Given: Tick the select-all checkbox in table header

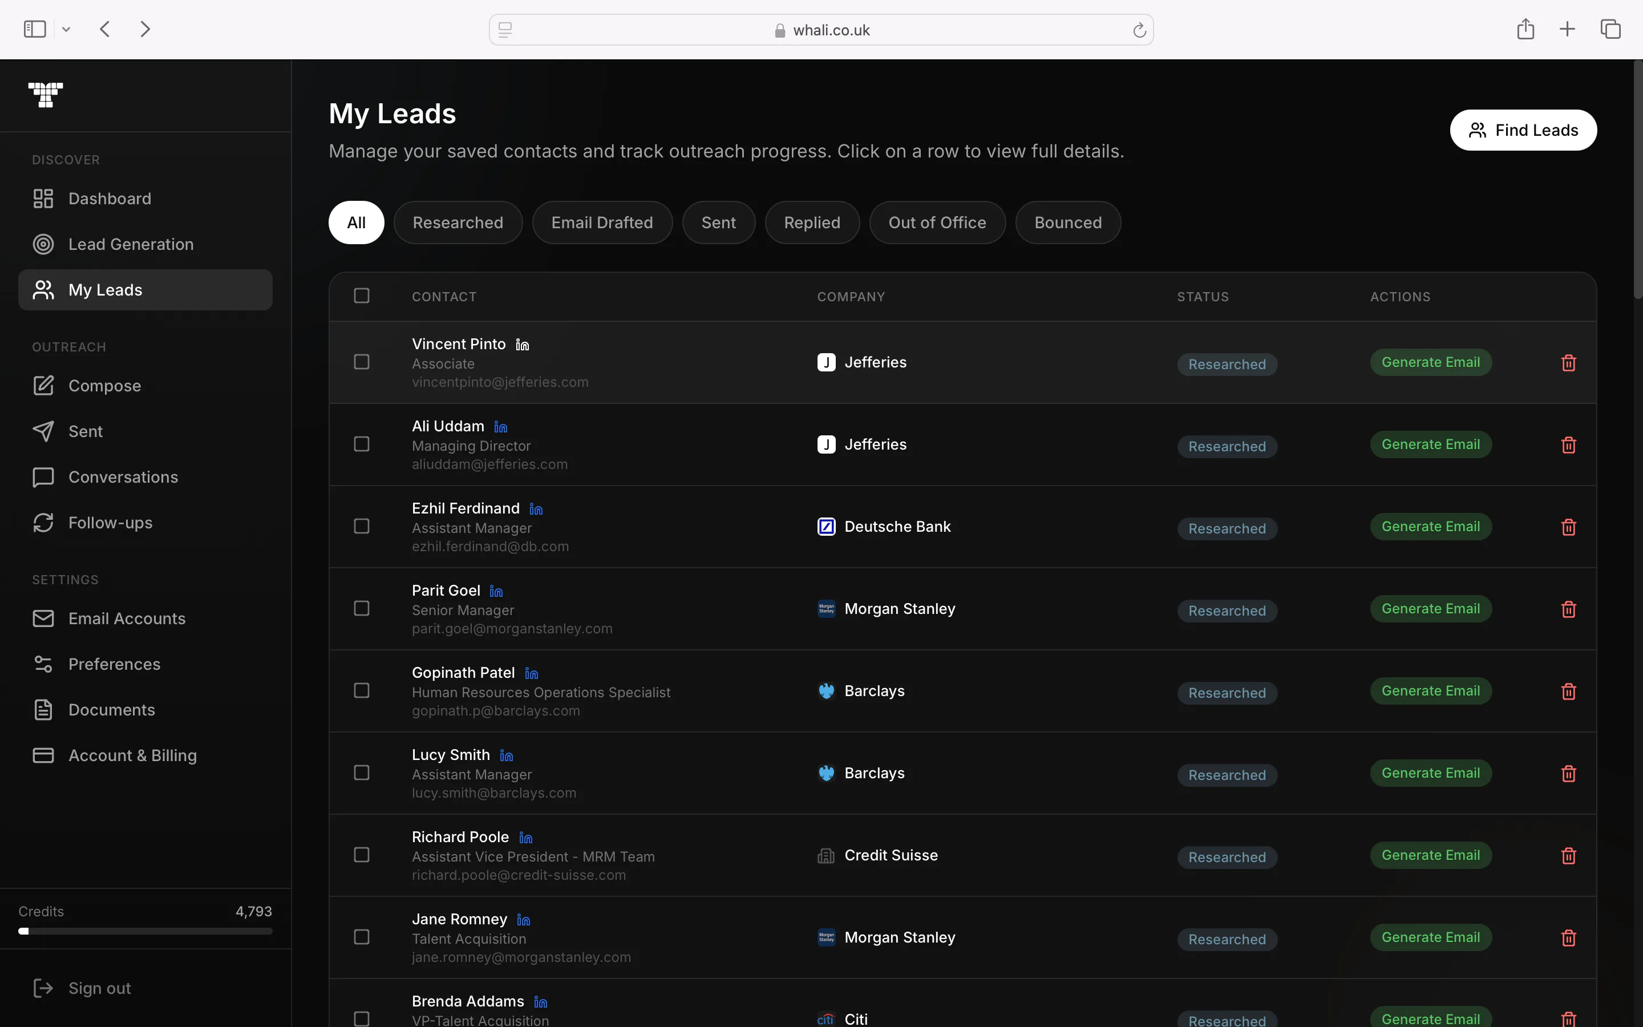Looking at the screenshot, I should point(362,296).
